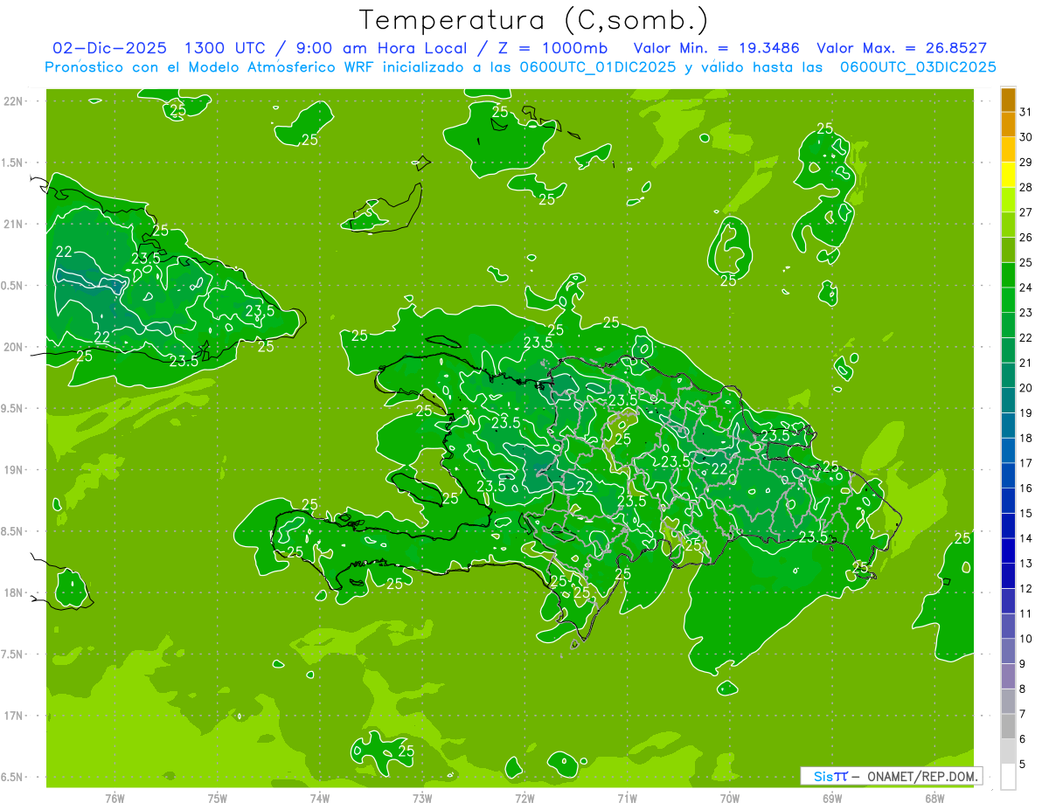Select the legend swatch between 27 and 28
1049x810 pixels.
pos(1008,199)
